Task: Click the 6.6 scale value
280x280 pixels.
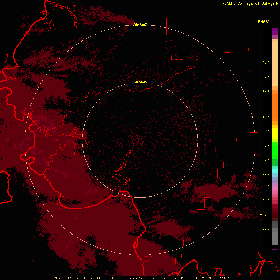Action: pyautogui.click(x=266, y=90)
